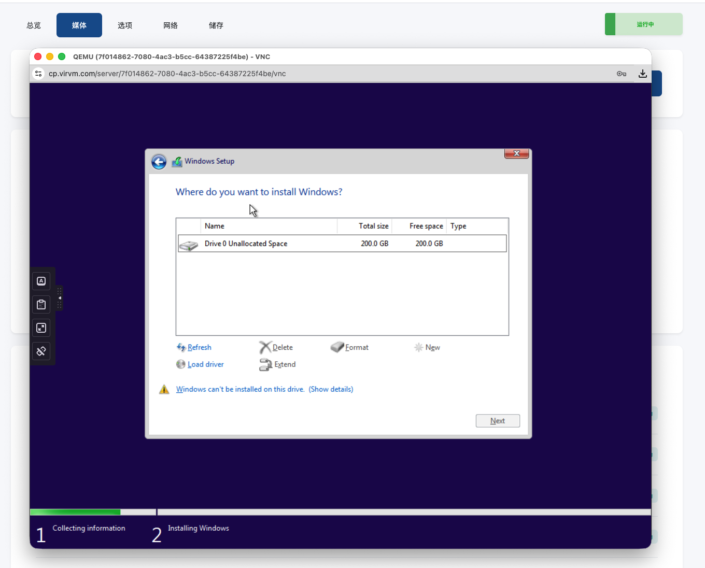The width and height of the screenshot is (705, 568).
Task: Toggle VNC fullscreen mode
Action: (41, 328)
